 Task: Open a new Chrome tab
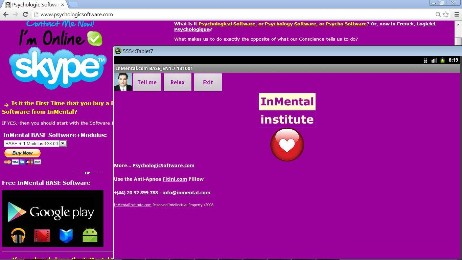[74, 5]
